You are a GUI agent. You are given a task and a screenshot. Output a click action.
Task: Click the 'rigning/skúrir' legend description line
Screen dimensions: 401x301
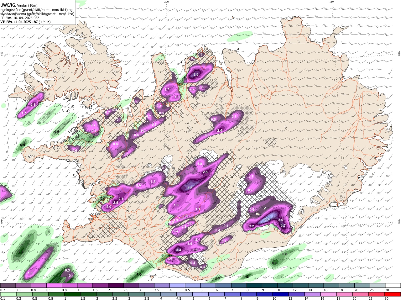37,9
